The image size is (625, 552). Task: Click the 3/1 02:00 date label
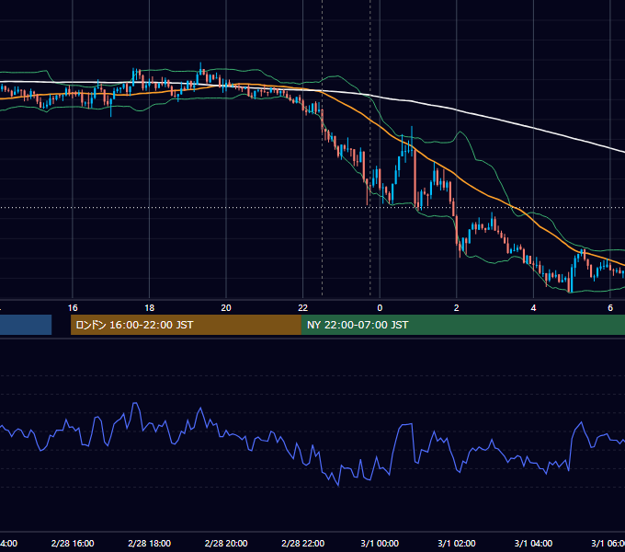(x=457, y=543)
